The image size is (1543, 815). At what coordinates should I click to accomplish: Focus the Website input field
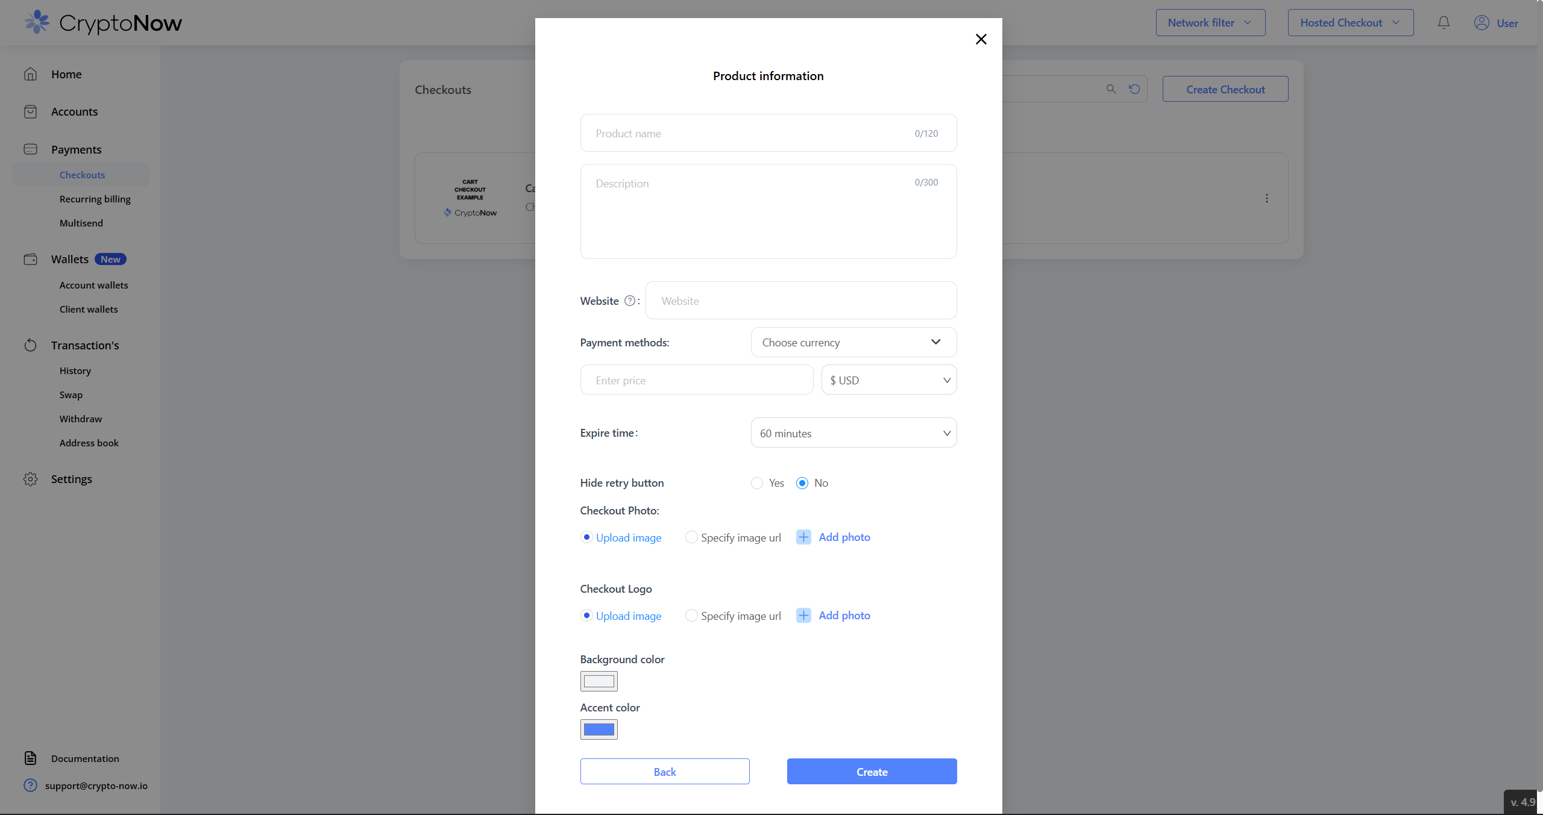pyautogui.click(x=801, y=301)
